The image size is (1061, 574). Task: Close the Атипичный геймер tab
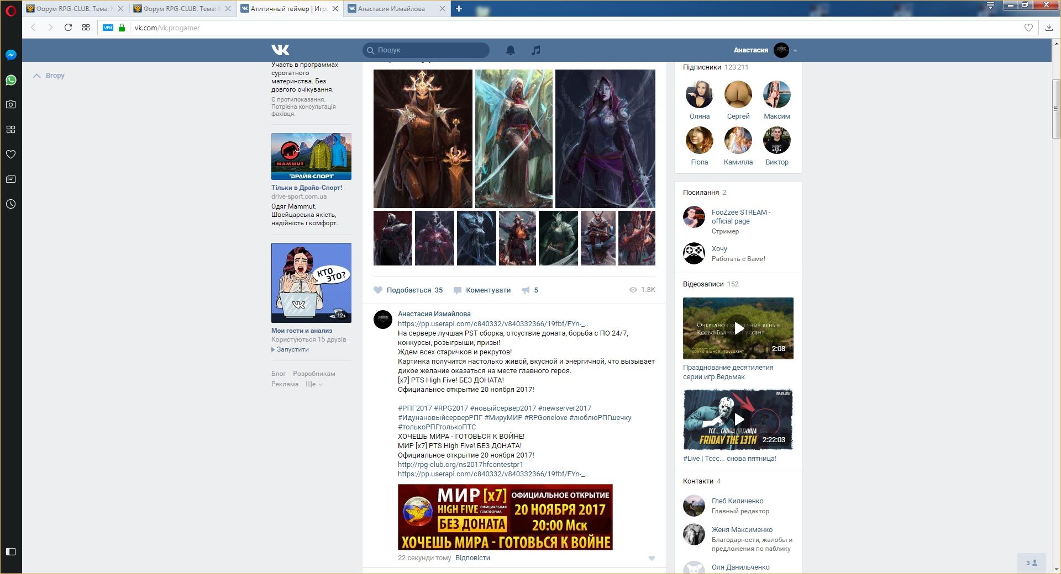click(x=335, y=8)
